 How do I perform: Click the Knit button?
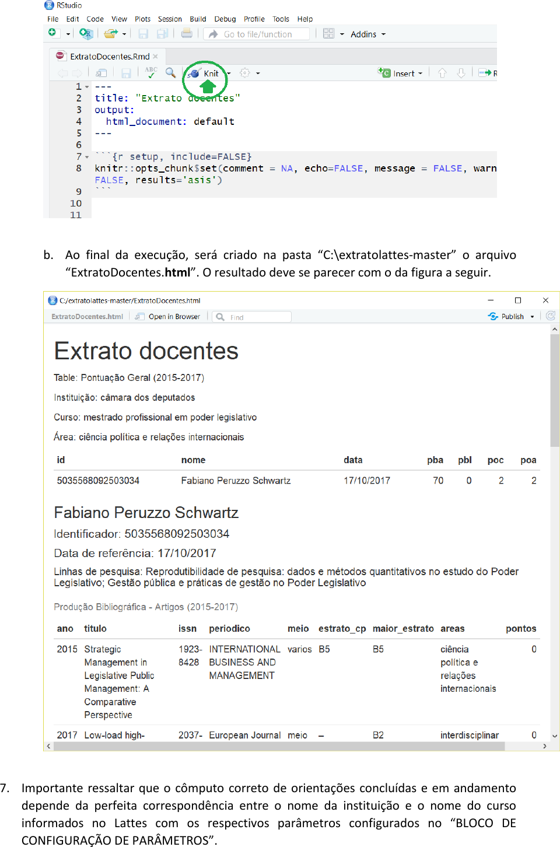tap(205, 73)
